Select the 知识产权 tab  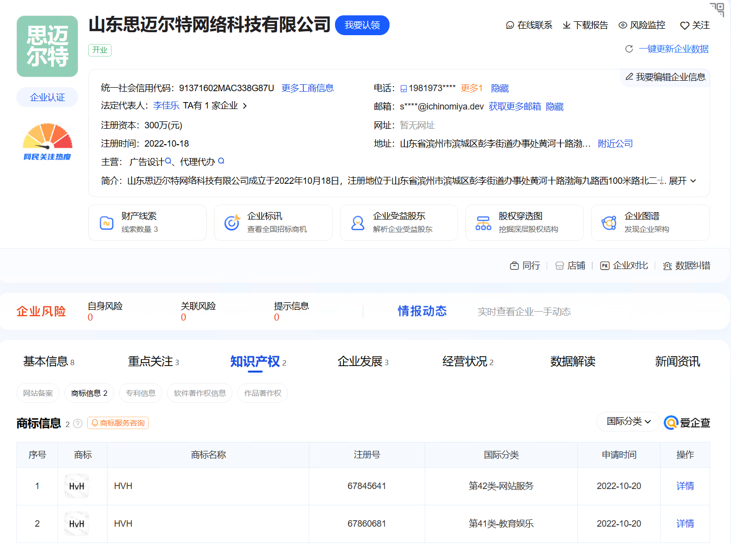coord(258,362)
